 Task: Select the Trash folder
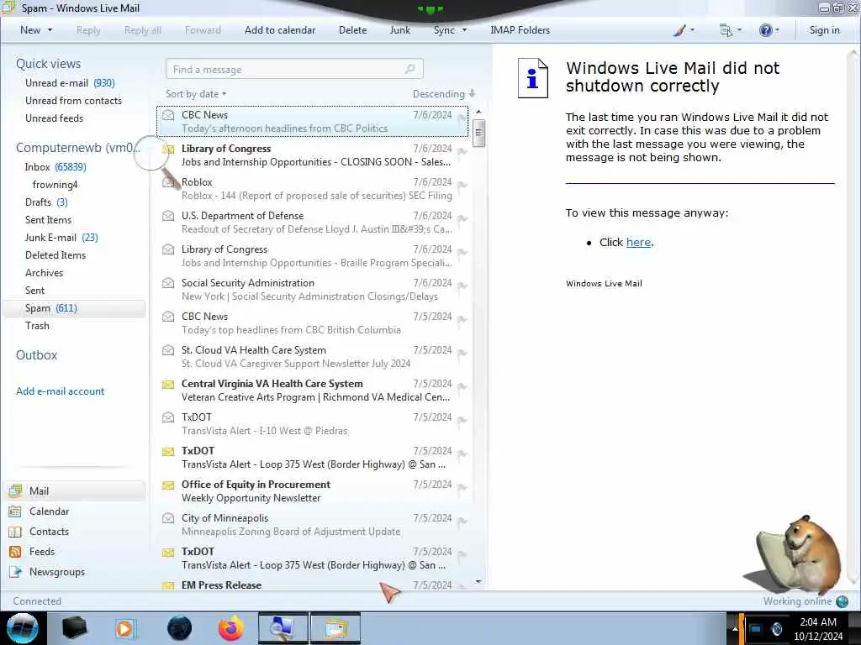[37, 326]
